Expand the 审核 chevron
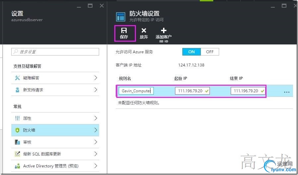 (96, 142)
